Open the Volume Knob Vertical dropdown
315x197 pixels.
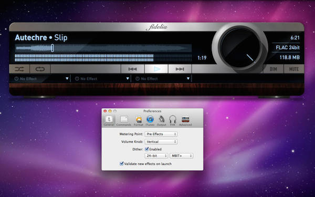click(161, 142)
